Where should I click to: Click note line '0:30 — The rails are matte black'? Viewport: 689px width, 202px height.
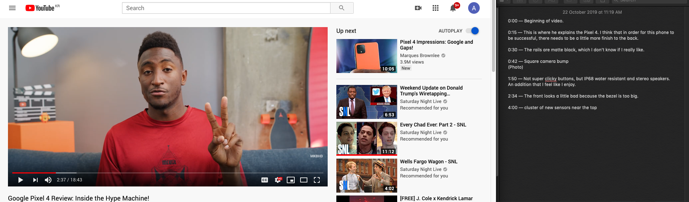[x=576, y=50]
